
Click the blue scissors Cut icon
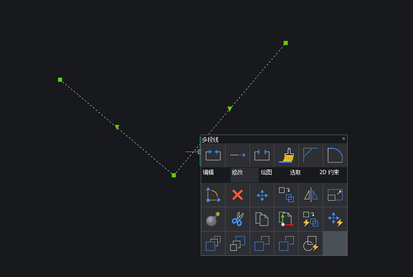click(x=238, y=219)
